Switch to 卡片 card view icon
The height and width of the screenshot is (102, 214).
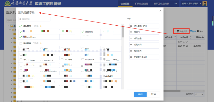[198, 31]
